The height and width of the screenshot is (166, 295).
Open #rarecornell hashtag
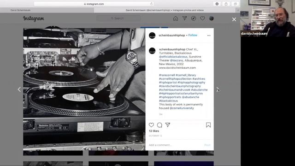(167, 75)
